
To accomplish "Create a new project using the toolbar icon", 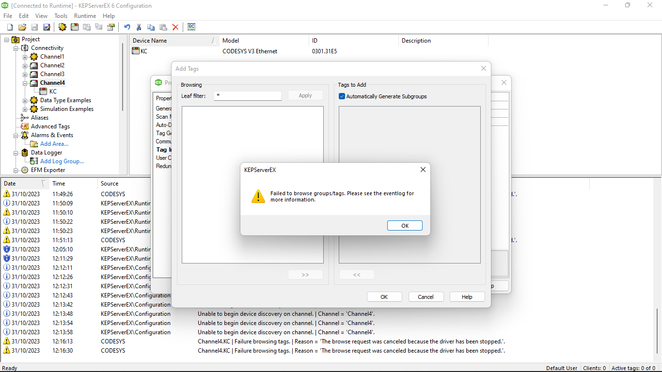I will point(9,27).
